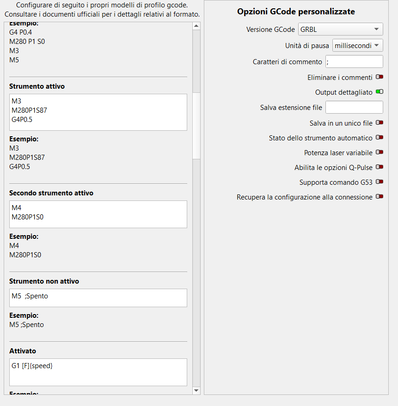This screenshot has height=406, width=398.
Task: Click the scrollbar up arrow
Action: tap(196, 26)
